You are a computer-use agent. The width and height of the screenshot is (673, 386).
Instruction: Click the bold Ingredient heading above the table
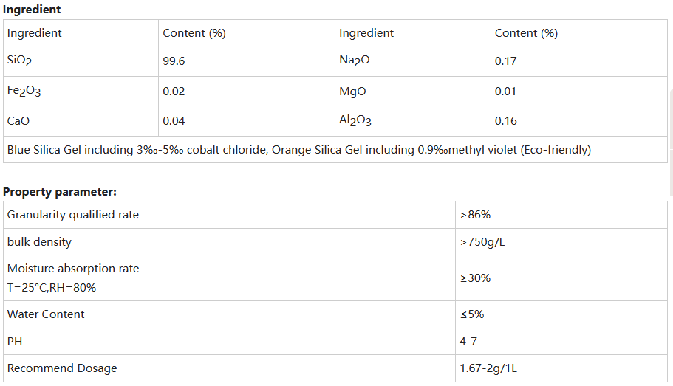click(32, 10)
